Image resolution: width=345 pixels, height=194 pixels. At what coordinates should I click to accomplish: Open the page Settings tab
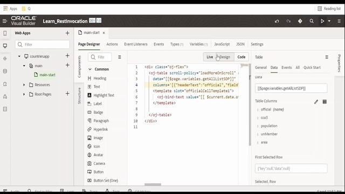(257, 44)
